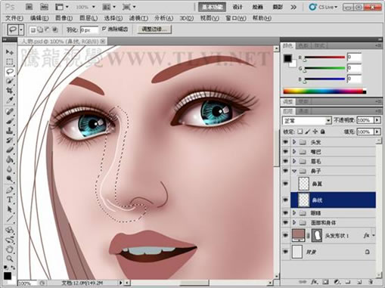The height and width of the screenshot is (288, 385).
Task: Toggle the anti-alias checkbox in options bar
Action: pos(104,29)
